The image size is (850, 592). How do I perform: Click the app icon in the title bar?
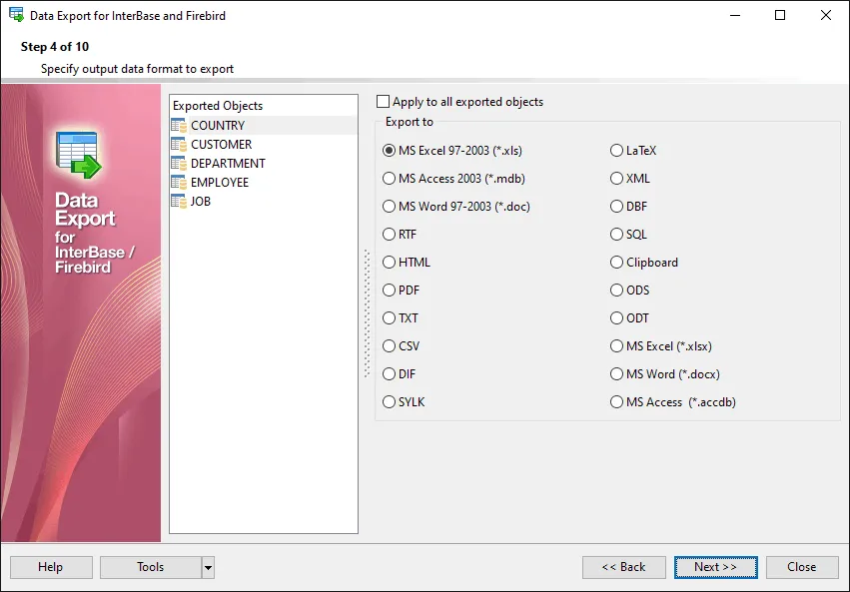pos(16,15)
